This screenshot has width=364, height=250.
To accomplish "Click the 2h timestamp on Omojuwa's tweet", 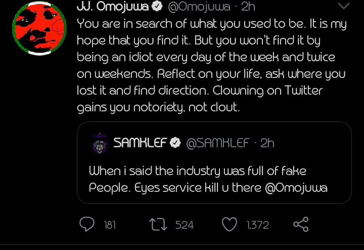I will [248, 7].
